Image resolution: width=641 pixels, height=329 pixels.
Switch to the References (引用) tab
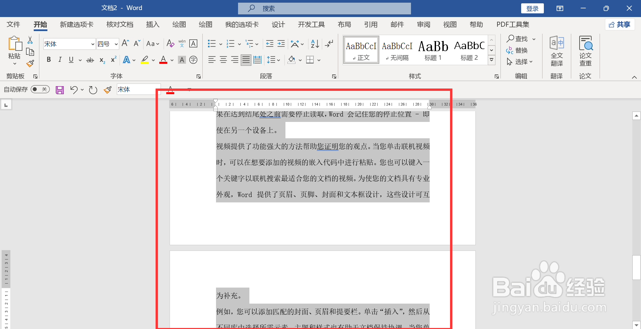point(371,24)
